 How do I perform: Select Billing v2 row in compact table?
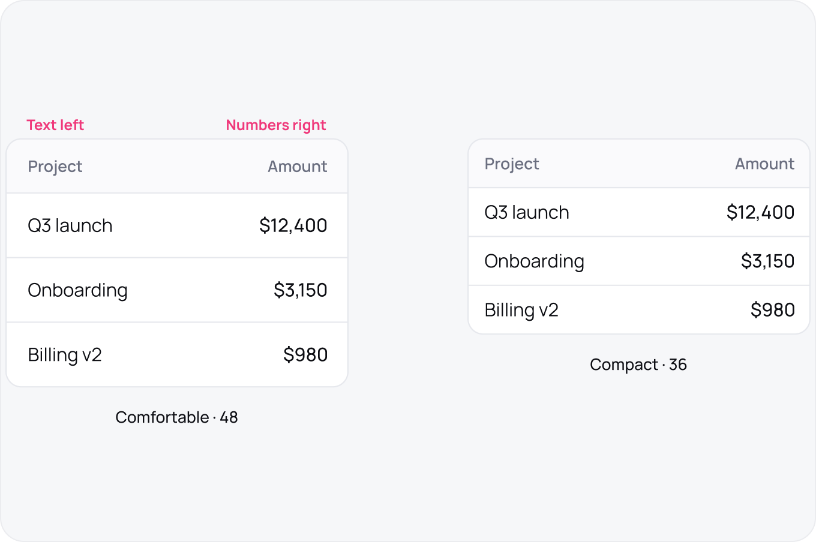coord(639,310)
